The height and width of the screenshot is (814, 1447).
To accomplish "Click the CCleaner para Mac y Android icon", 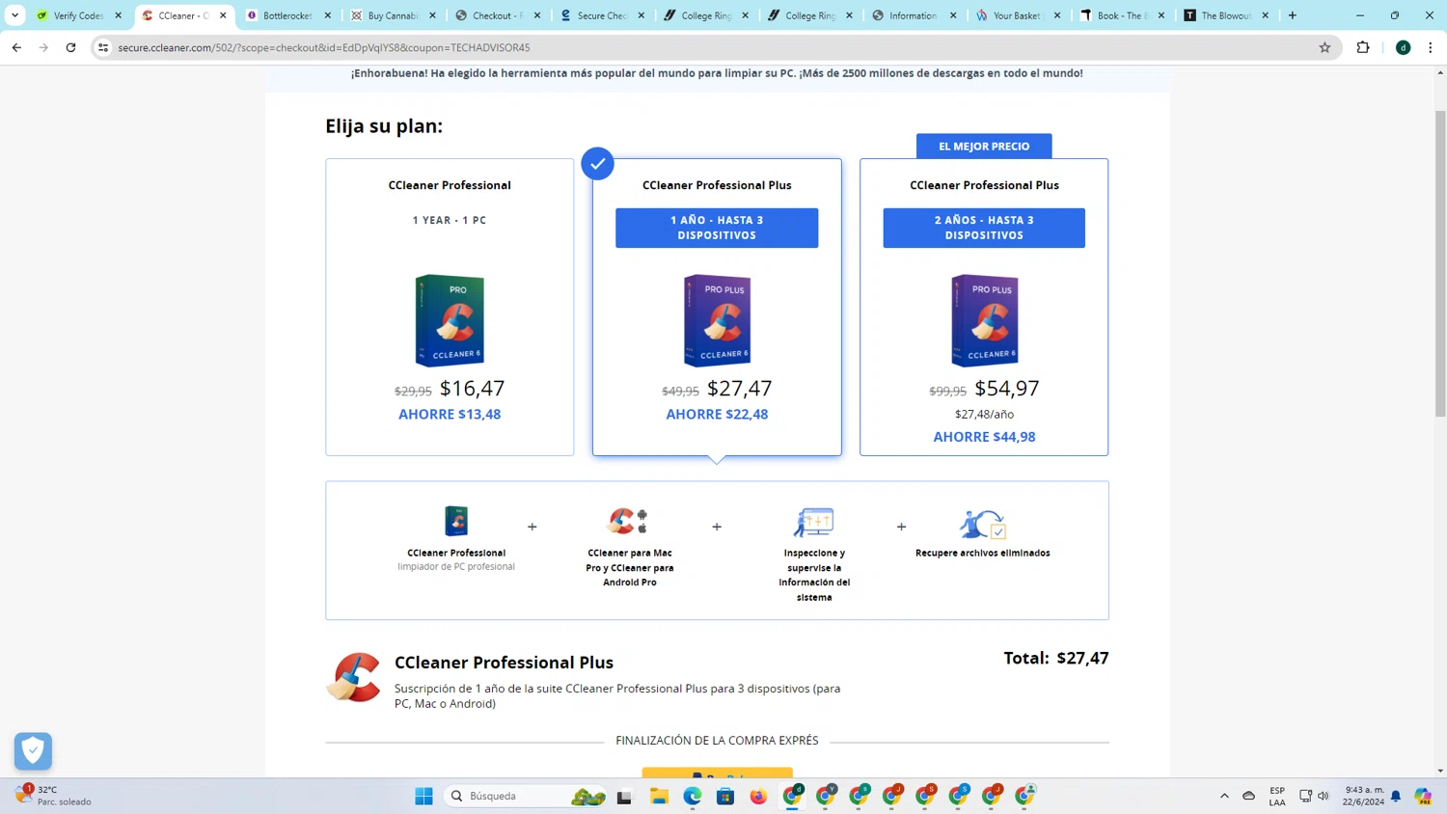I will pos(629,521).
